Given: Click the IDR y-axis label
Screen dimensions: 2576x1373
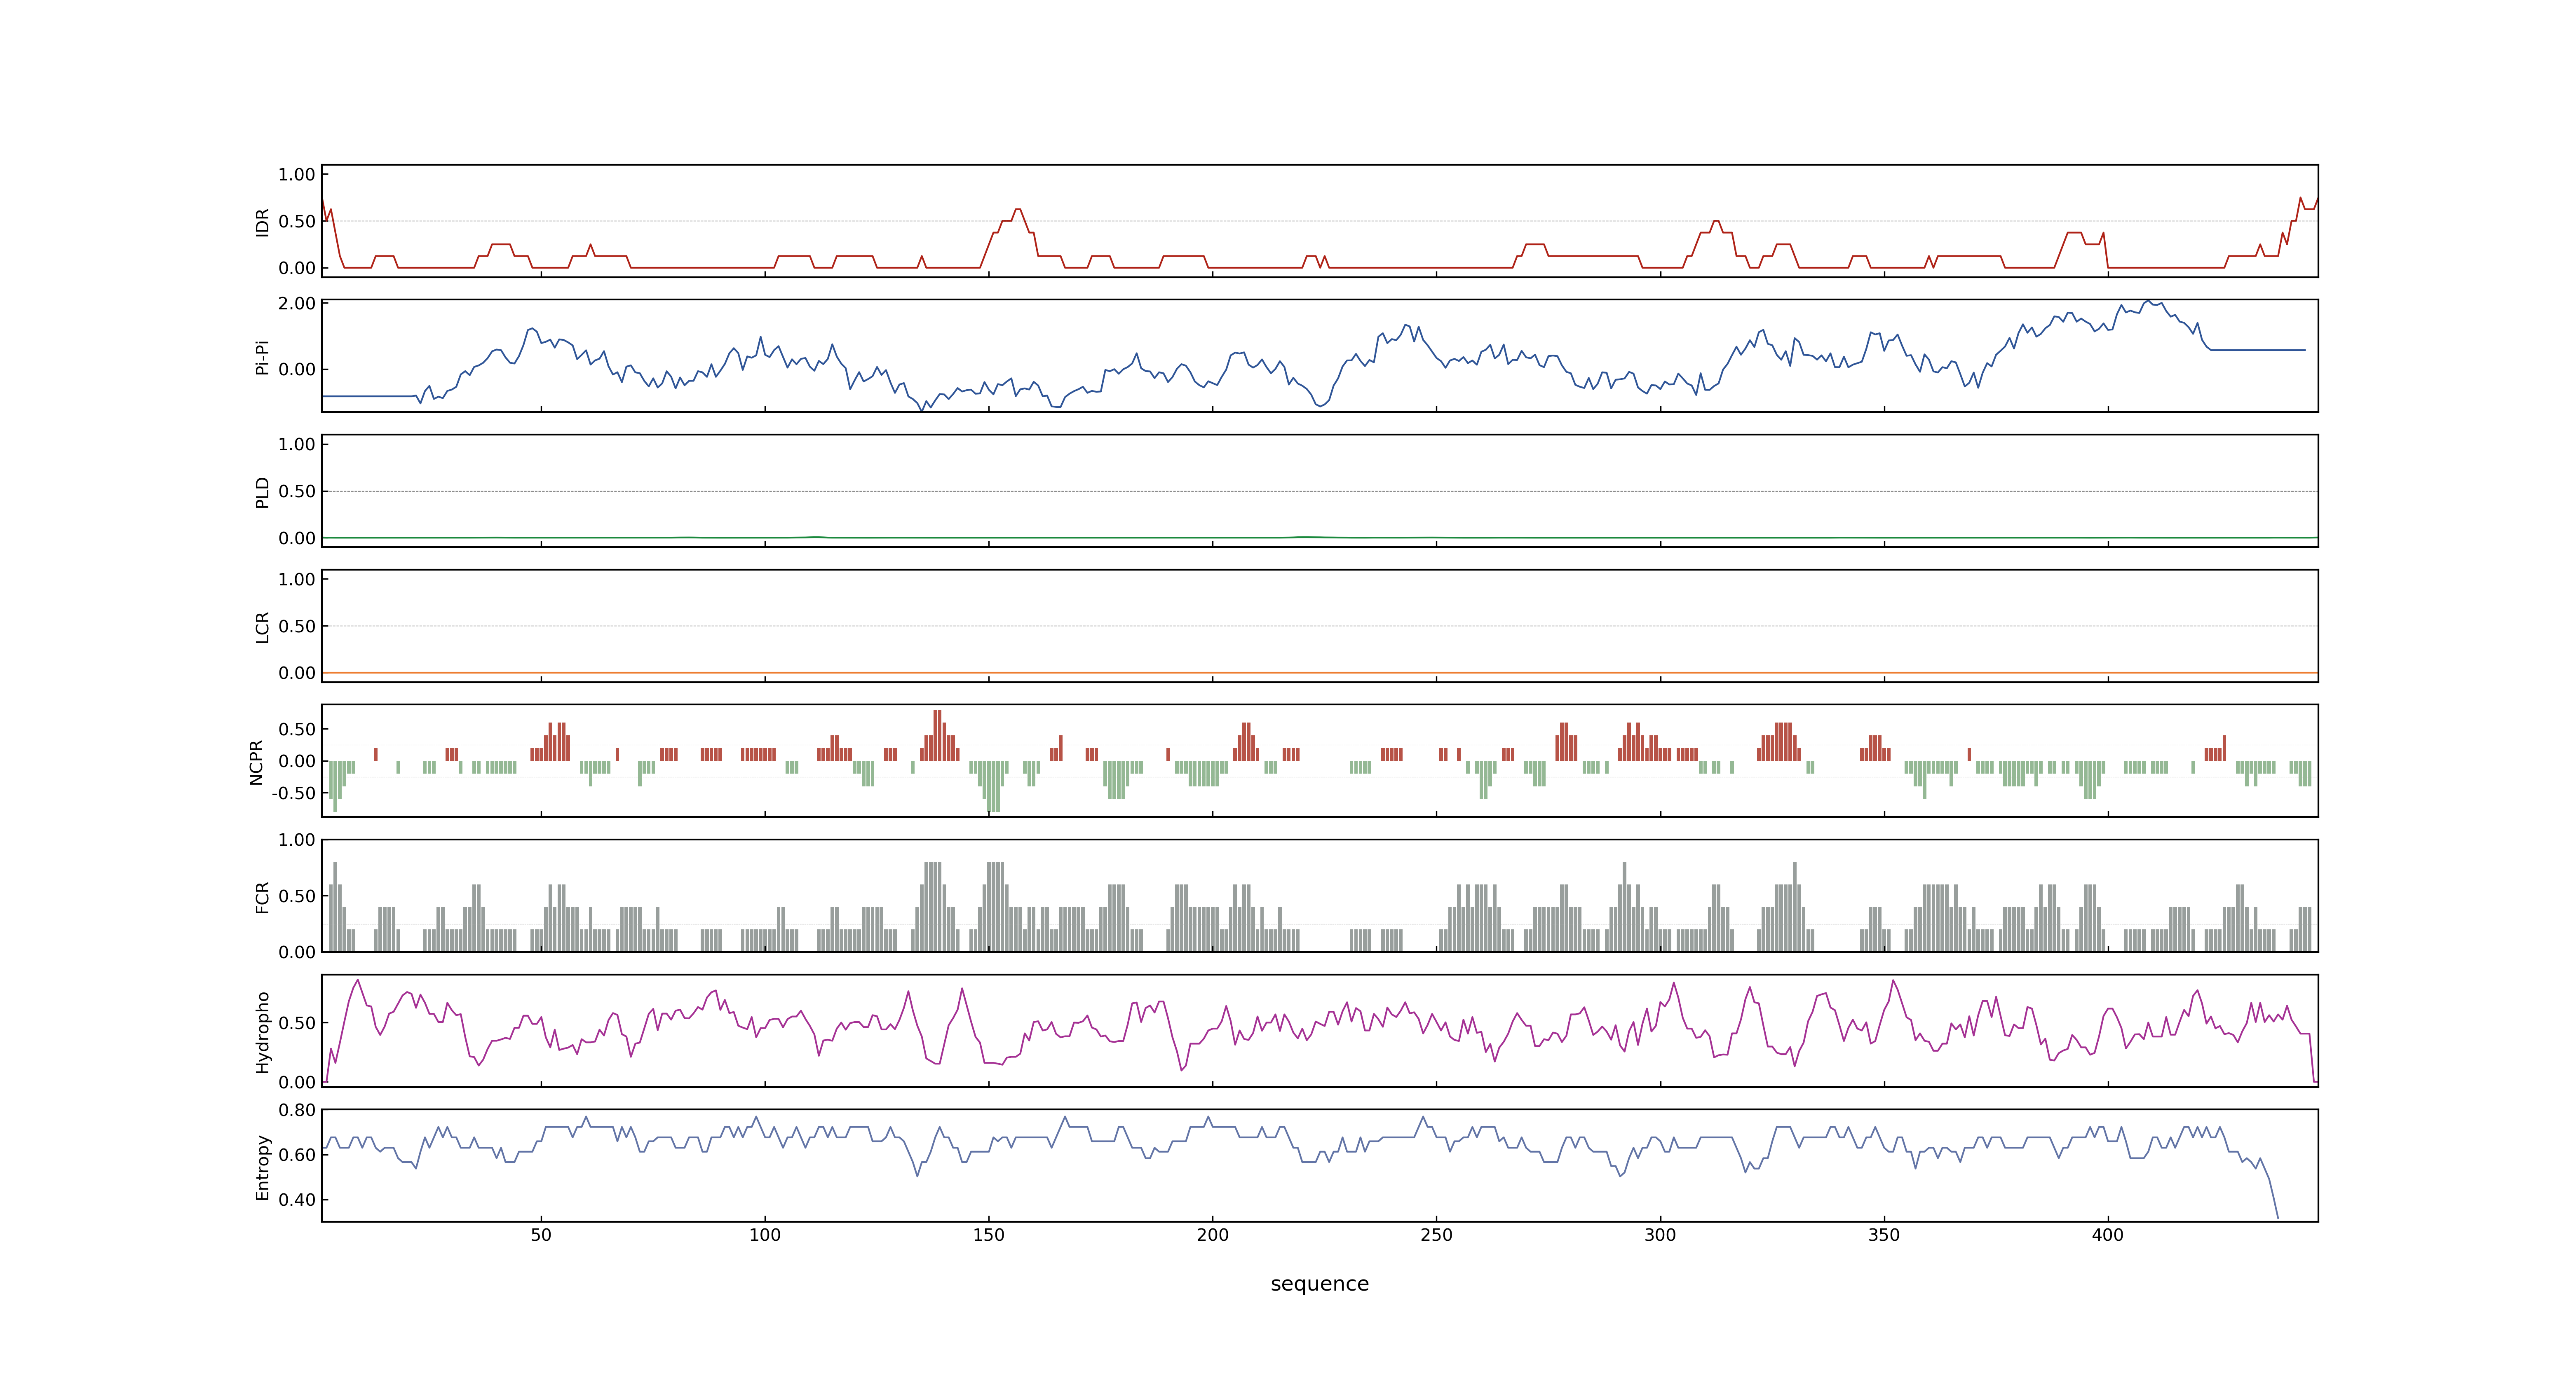Looking at the screenshot, I should pyautogui.click(x=262, y=222).
